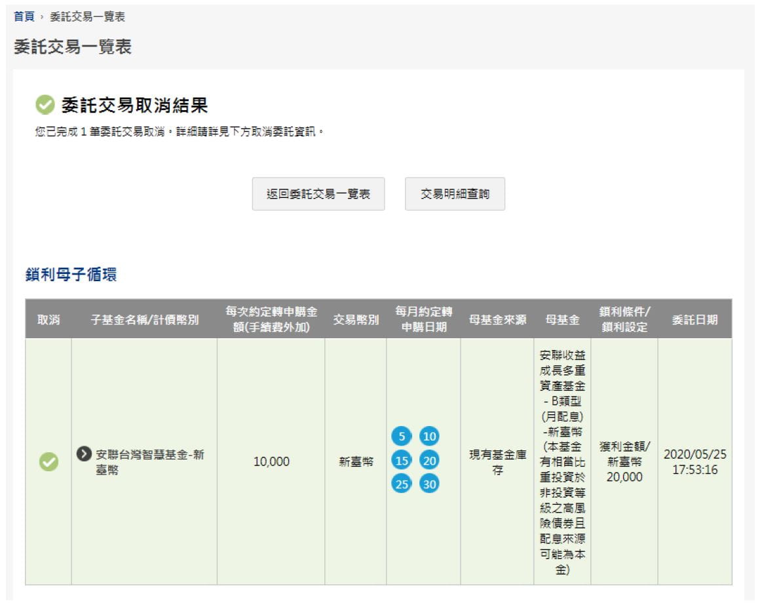Click 委託交易一覽表 page title
This screenshot has width=762, height=605.
point(73,47)
